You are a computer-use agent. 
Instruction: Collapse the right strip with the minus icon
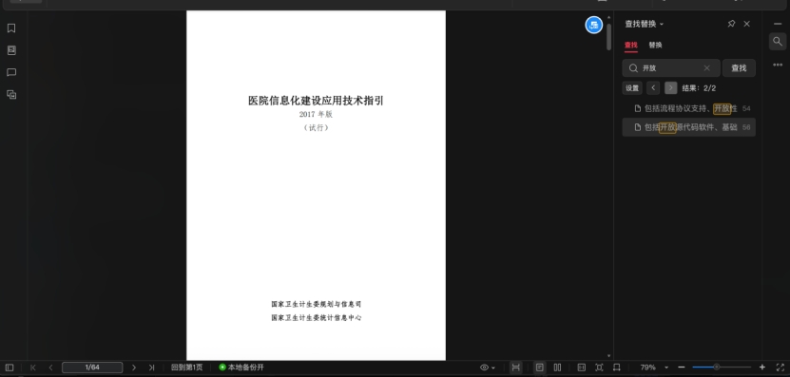coord(778,24)
